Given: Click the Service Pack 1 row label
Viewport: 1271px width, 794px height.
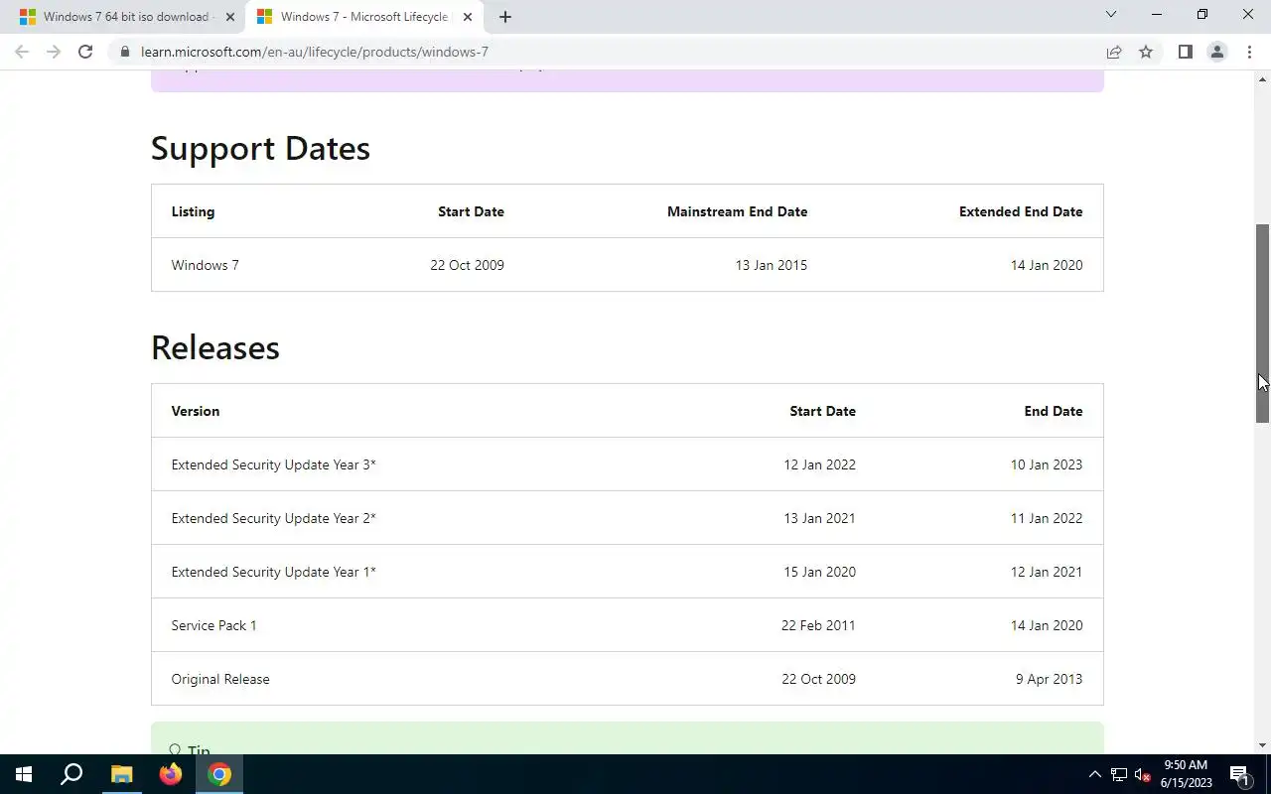Looking at the screenshot, I should pos(213,625).
